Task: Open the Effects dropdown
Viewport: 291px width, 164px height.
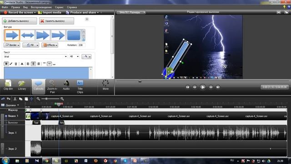Action: pyautogui.click(x=50, y=45)
